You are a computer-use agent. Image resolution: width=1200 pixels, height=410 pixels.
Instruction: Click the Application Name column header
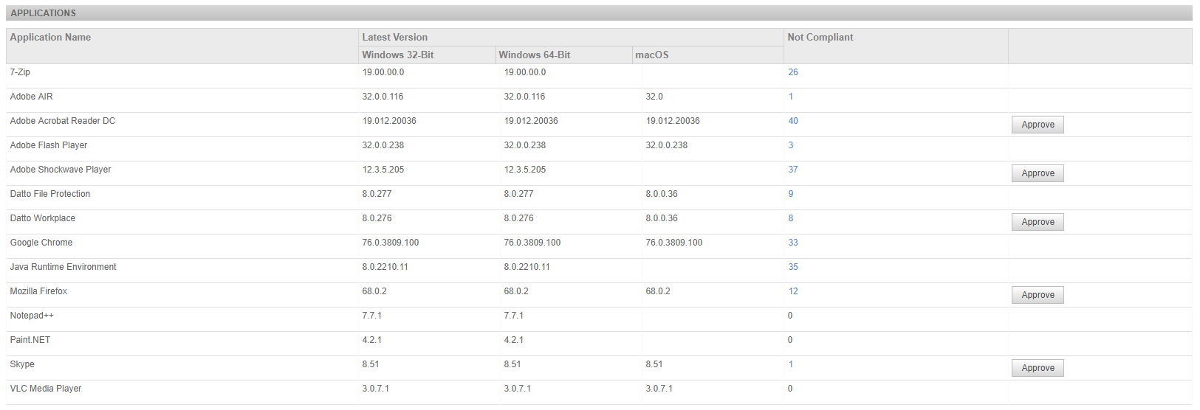[50, 38]
